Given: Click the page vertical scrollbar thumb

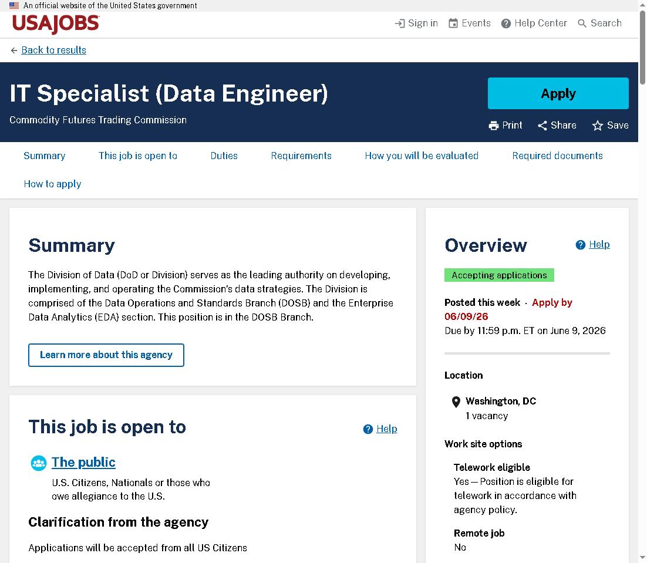Looking at the screenshot, I should pyautogui.click(x=642, y=48).
